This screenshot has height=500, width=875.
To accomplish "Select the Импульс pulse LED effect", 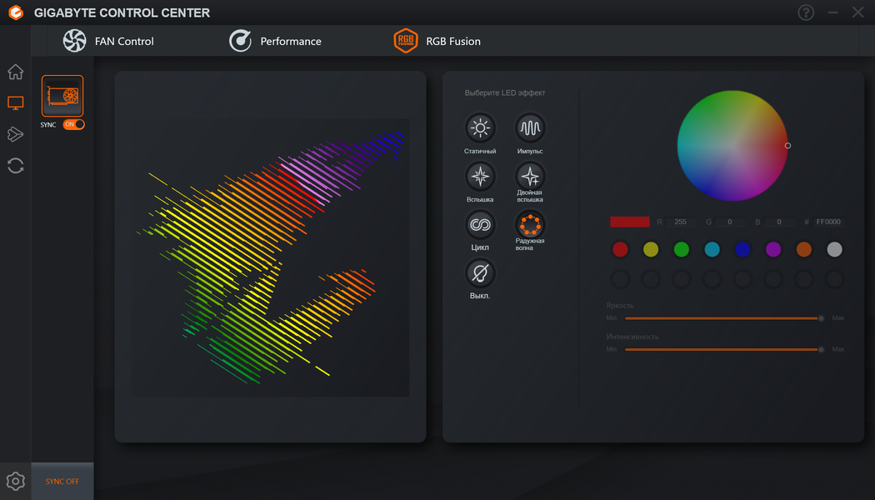I will tap(529, 128).
